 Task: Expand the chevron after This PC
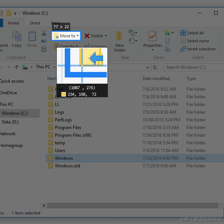coord(55,67)
